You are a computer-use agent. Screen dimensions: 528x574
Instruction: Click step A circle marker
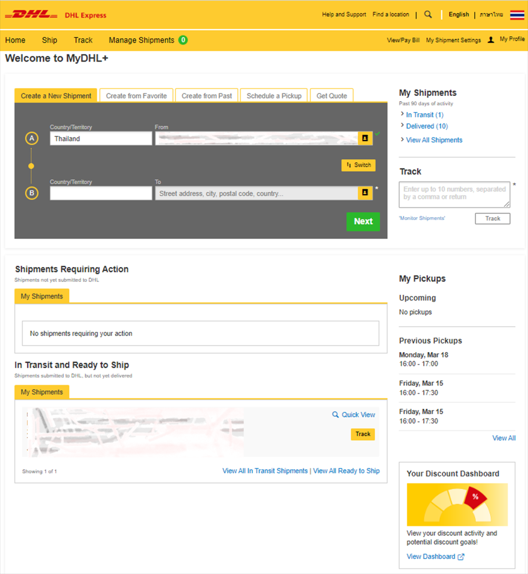[32, 139]
